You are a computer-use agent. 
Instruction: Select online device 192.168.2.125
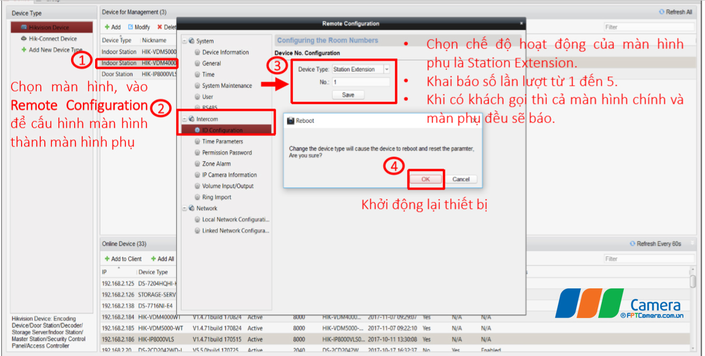click(x=139, y=284)
